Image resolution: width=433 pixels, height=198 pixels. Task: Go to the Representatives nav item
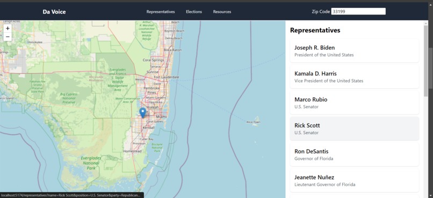(x=161, y=12)
